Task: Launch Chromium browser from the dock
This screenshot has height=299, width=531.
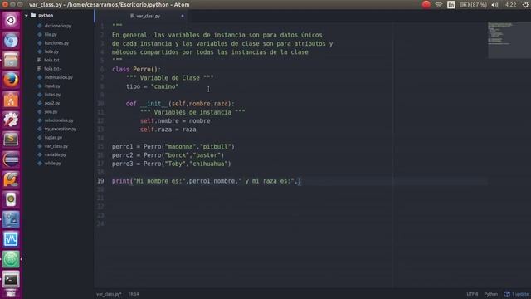Action: tap(11, 41)
